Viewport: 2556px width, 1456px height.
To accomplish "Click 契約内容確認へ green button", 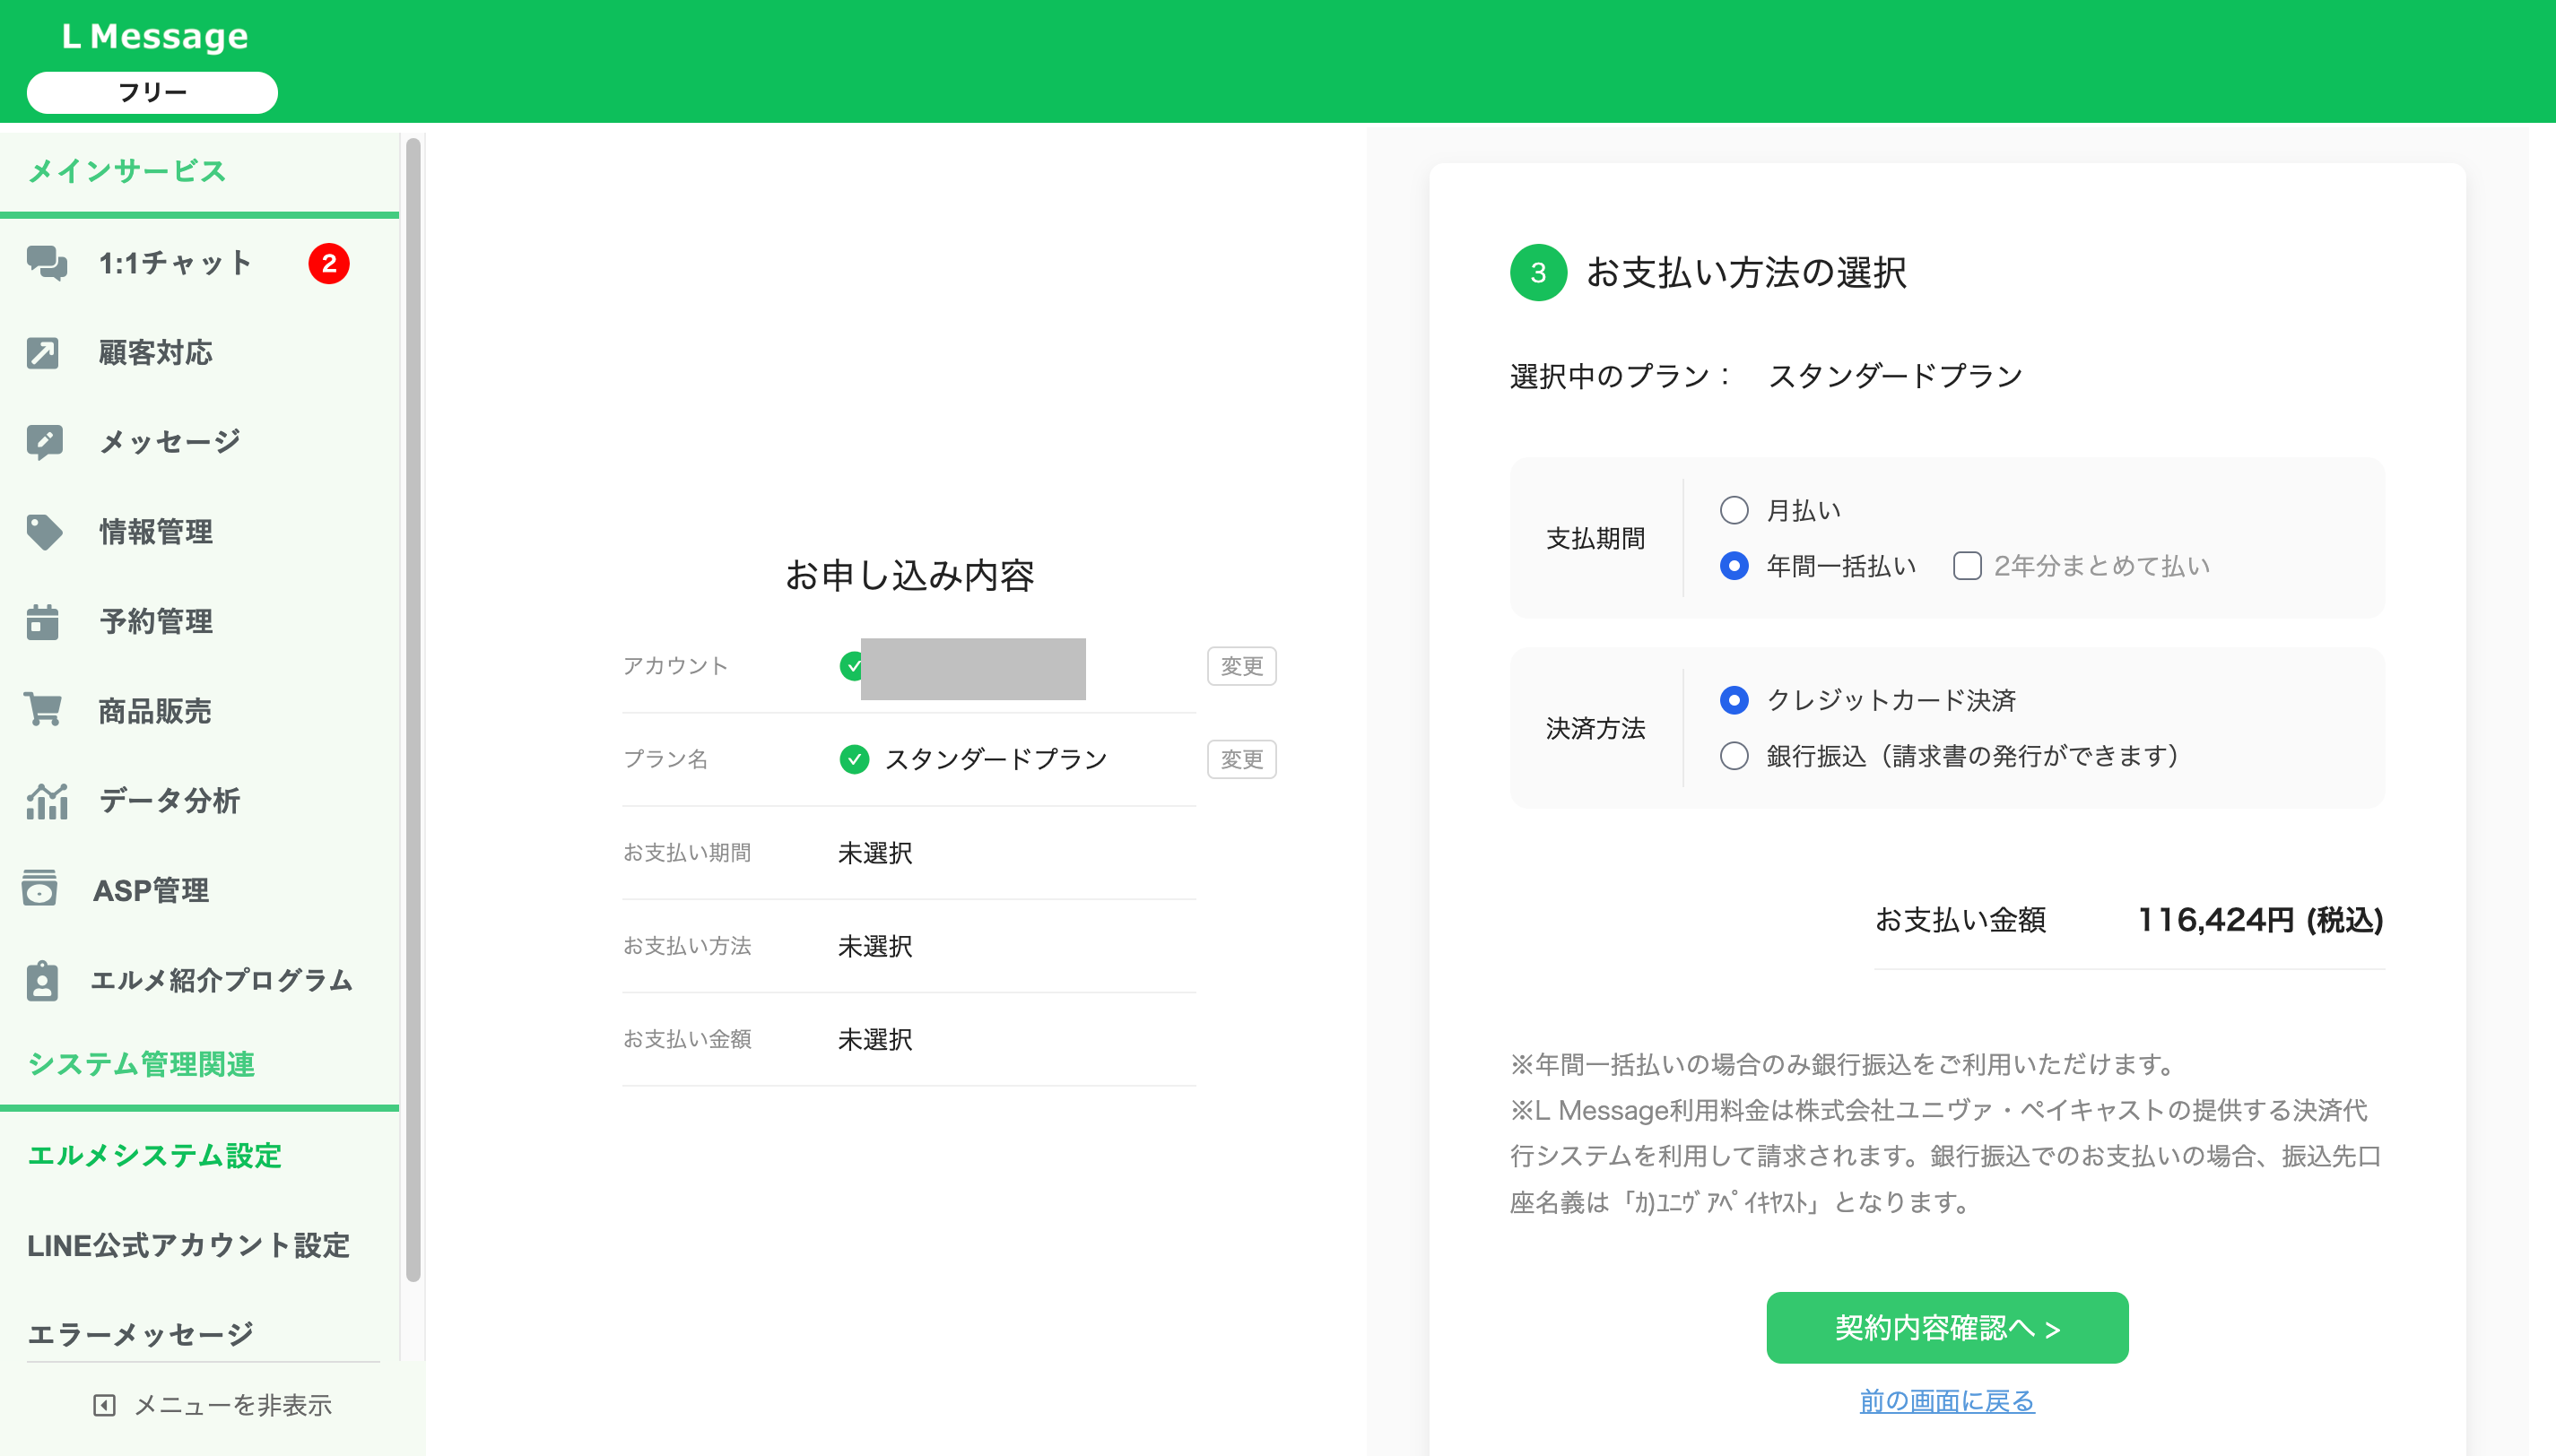I will pyautogui.click(x=1946, y=1328).
